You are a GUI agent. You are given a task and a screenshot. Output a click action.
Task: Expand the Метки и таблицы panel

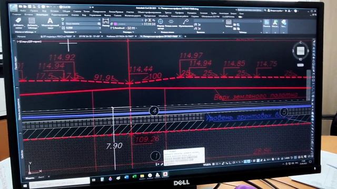[x=25, y=32]
